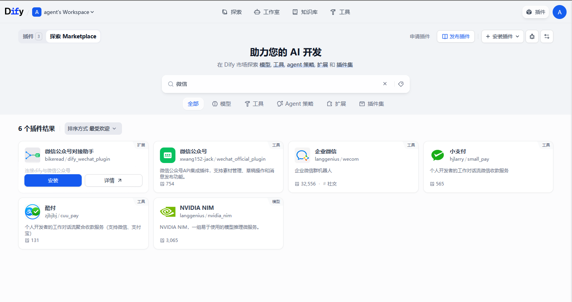The image size is (572, 302).
Task: Expand the 安装插件 dropdown
Action: 503,36
